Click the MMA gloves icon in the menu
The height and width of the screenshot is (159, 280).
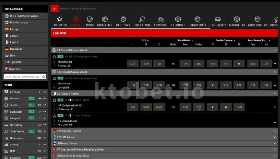pos(6,151)
